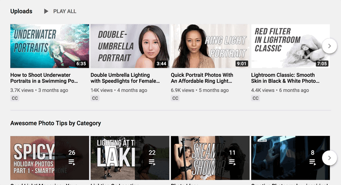Viewport: 341px width, 185px height.
Task: Click the playlist icon on the 22-video playlist
Action: click(x=152, y=162)
